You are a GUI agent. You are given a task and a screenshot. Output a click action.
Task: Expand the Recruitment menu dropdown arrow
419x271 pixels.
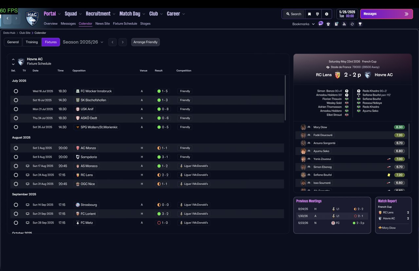[114, 14]
